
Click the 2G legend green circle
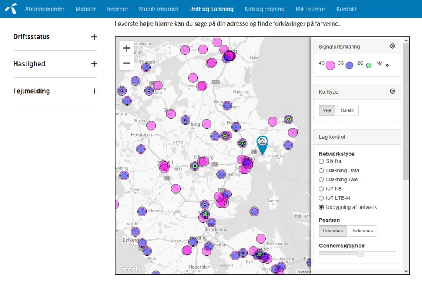(x=369, y=65)
